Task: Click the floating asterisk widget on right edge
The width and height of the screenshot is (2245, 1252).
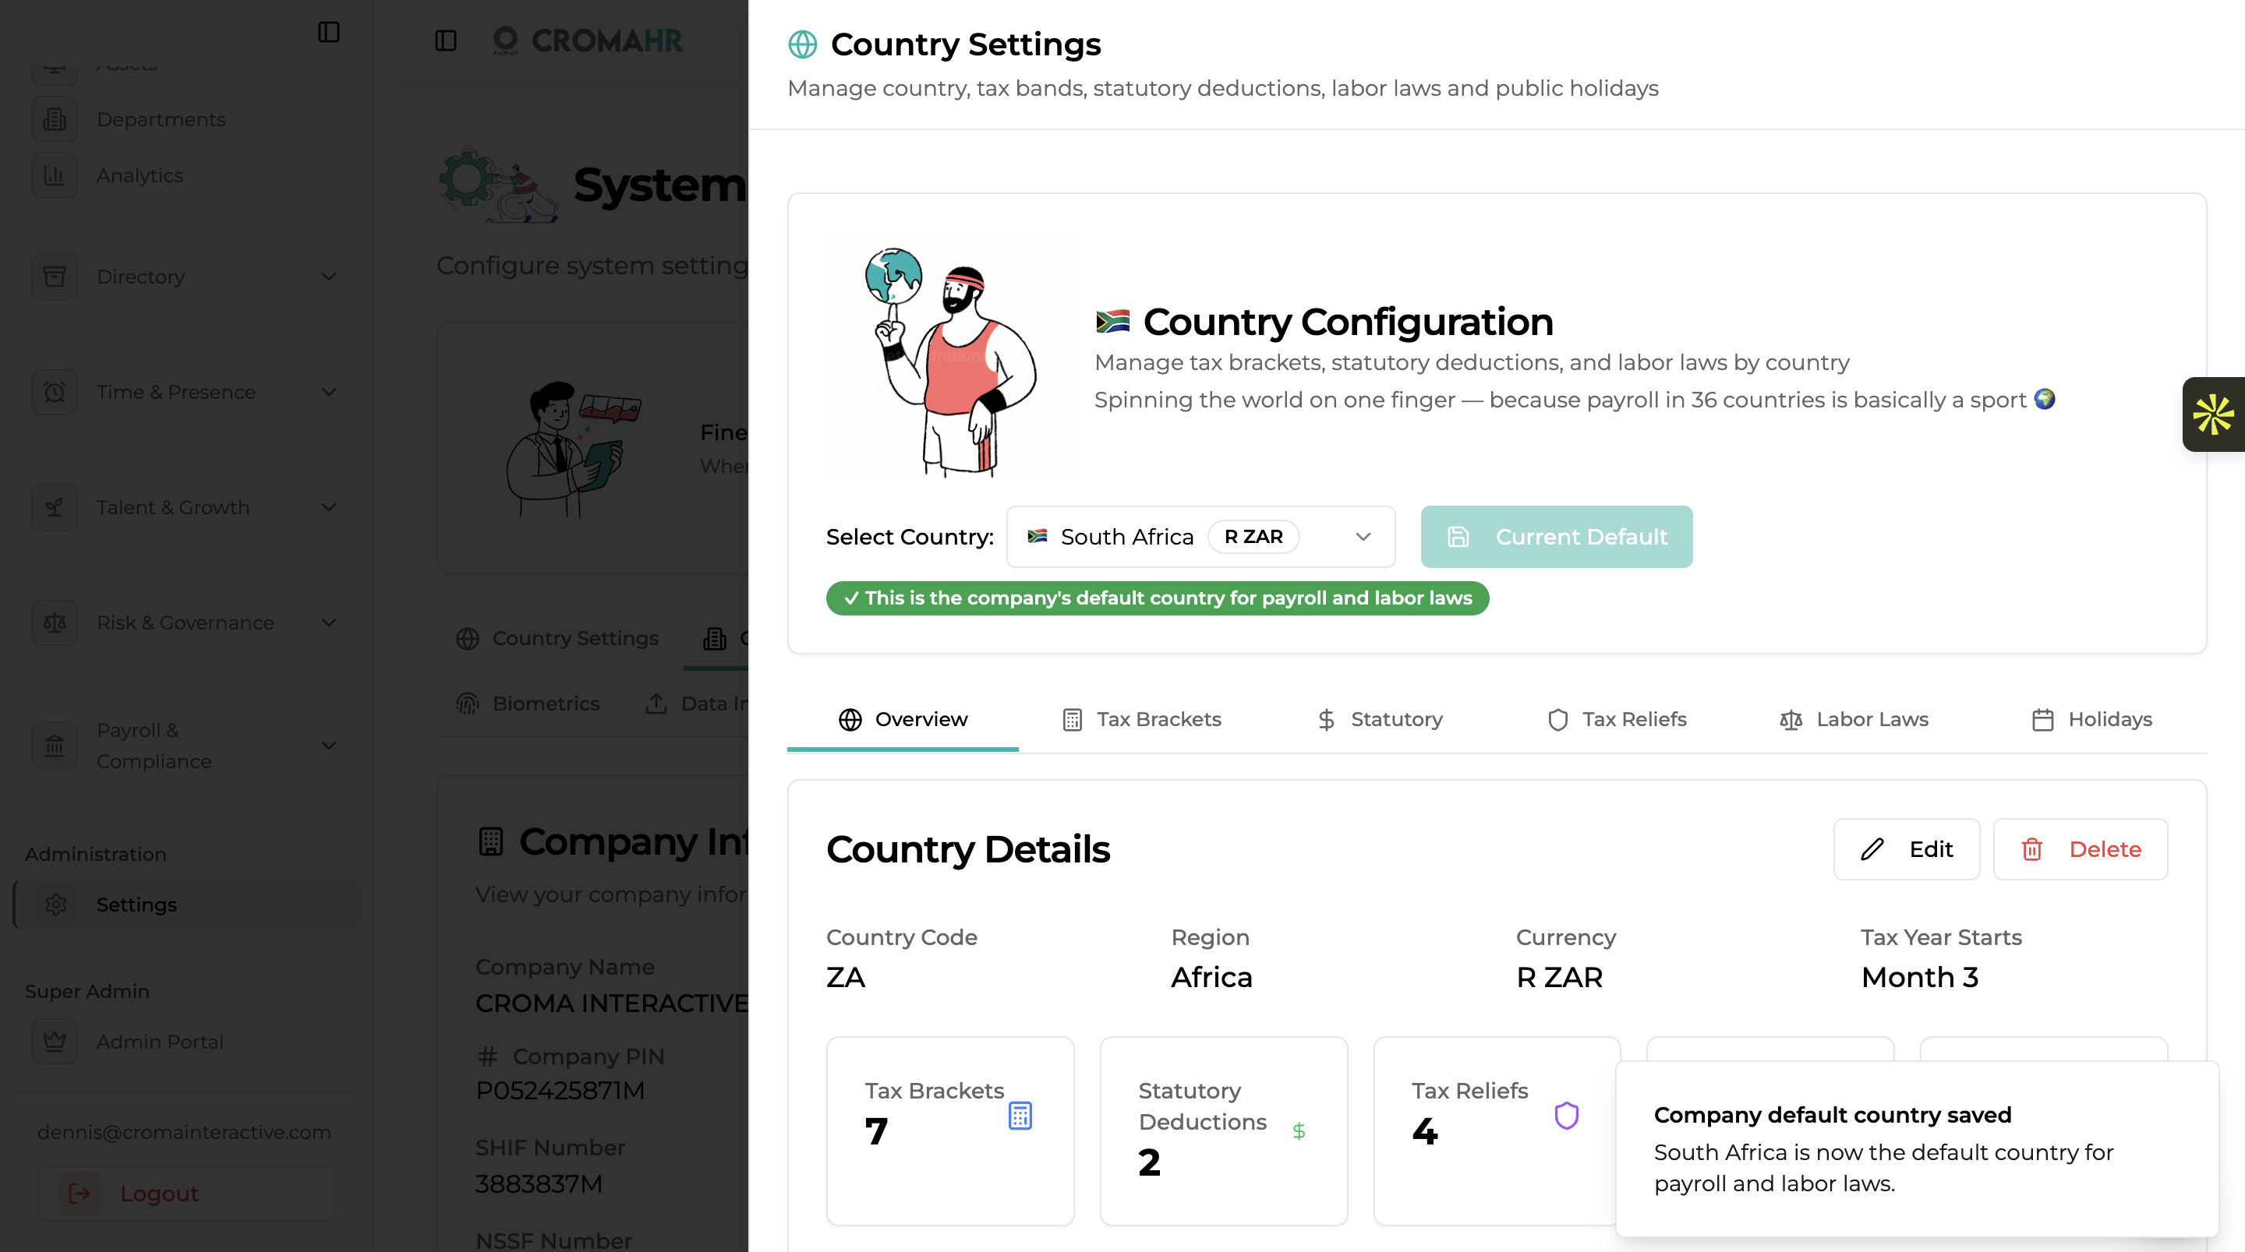Action: [2214, 414]
